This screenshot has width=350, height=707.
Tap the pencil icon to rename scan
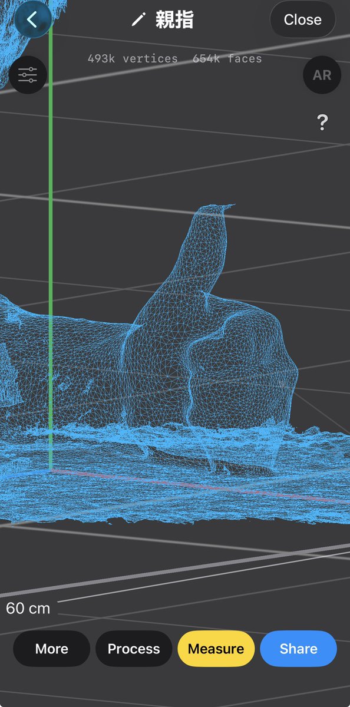click(x=138, y=20)
